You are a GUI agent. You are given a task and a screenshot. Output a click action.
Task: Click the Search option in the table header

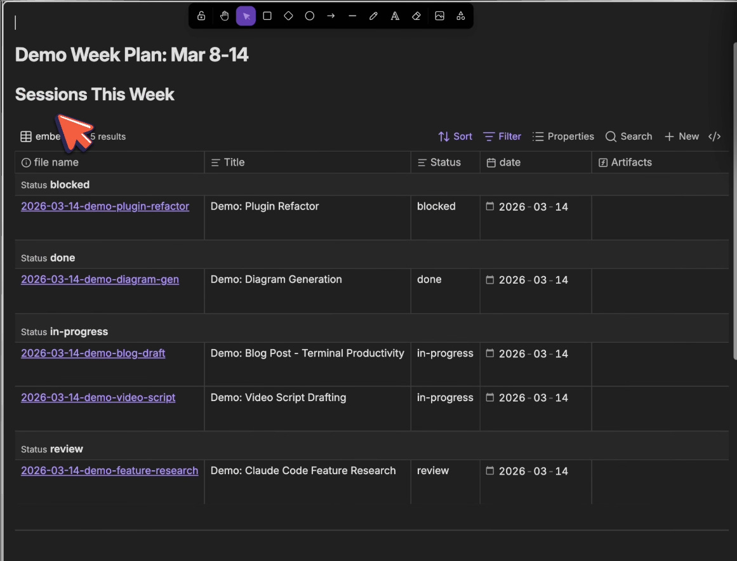pos(628,136)
